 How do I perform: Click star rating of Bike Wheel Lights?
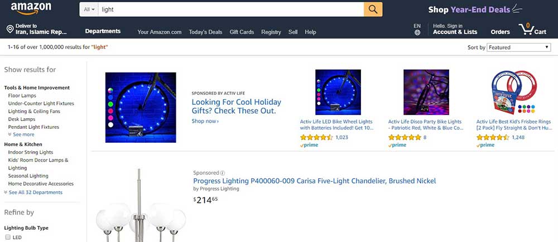(316, 137)
